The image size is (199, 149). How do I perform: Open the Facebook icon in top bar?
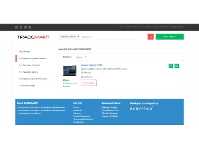(x=16, y=27)
